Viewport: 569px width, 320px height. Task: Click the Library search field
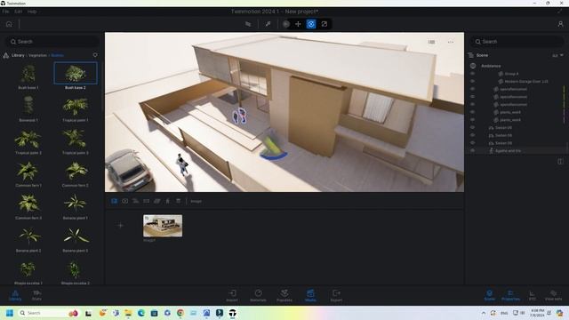coord(52,42)
